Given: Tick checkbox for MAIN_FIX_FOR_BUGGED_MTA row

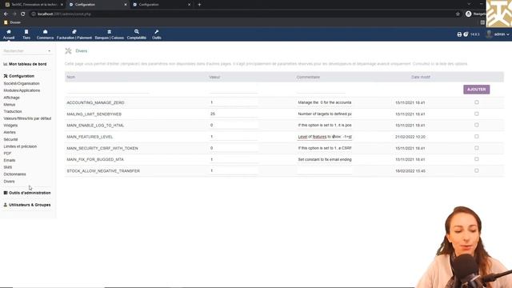Looking at the screenshot, I should (477, 159).
